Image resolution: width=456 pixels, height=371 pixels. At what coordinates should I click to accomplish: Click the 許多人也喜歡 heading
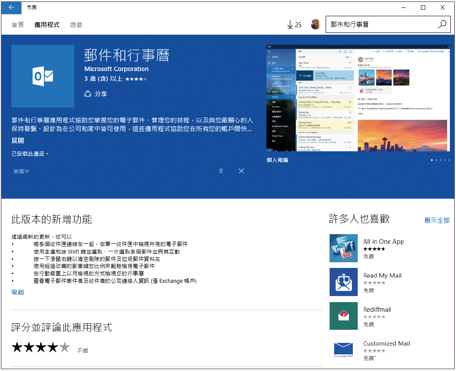coord(359,219)
